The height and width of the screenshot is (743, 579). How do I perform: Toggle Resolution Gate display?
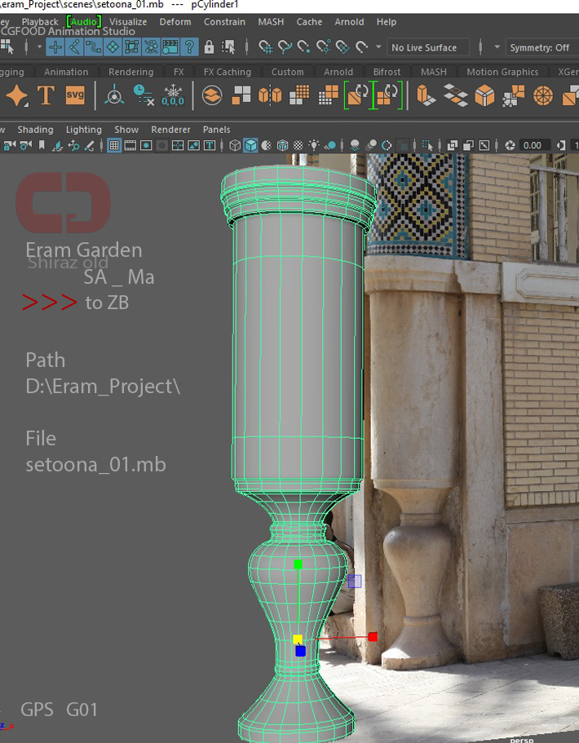(146, 145)
